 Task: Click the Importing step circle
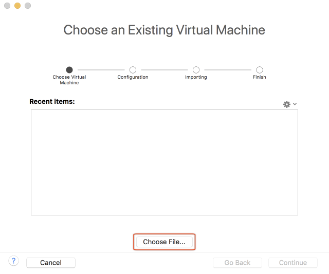pyautogui.click(x=196, y=70)
